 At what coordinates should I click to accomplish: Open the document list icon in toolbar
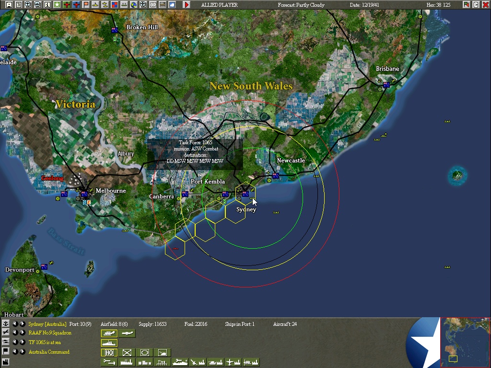(x=19, y=5)
